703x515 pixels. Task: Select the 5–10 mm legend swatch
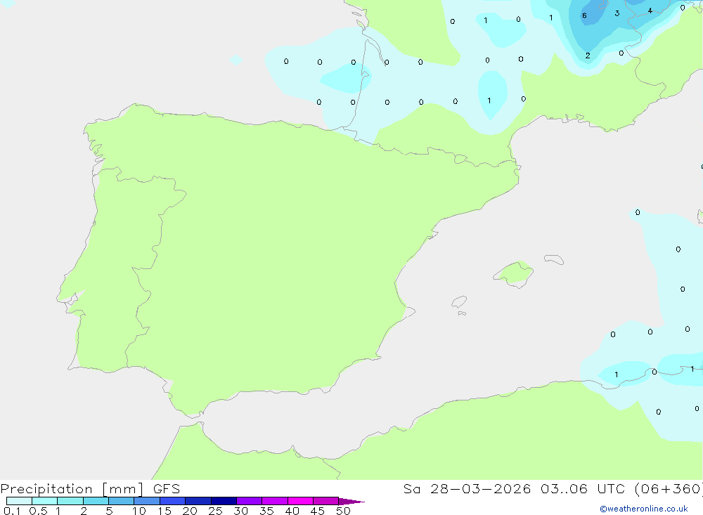tap(122, 501)
